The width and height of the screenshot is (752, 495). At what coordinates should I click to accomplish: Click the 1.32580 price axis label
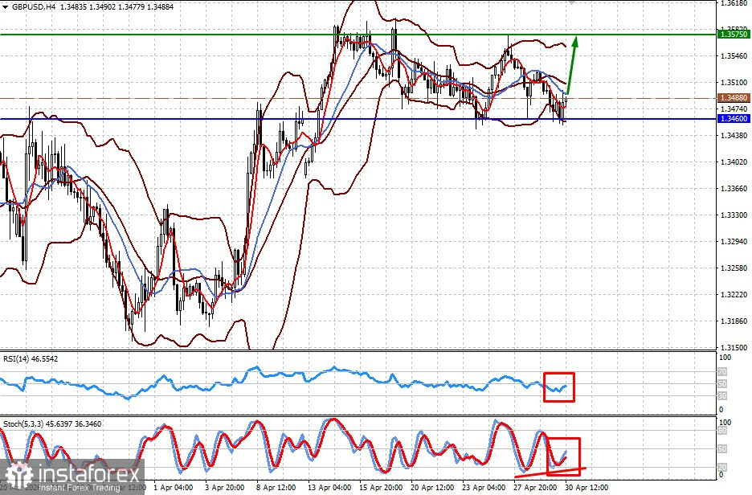click(734, 268)
